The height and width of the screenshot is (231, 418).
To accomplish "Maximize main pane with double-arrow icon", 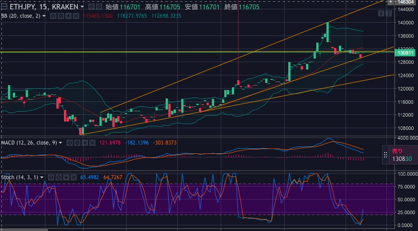I will pos(389,13).
